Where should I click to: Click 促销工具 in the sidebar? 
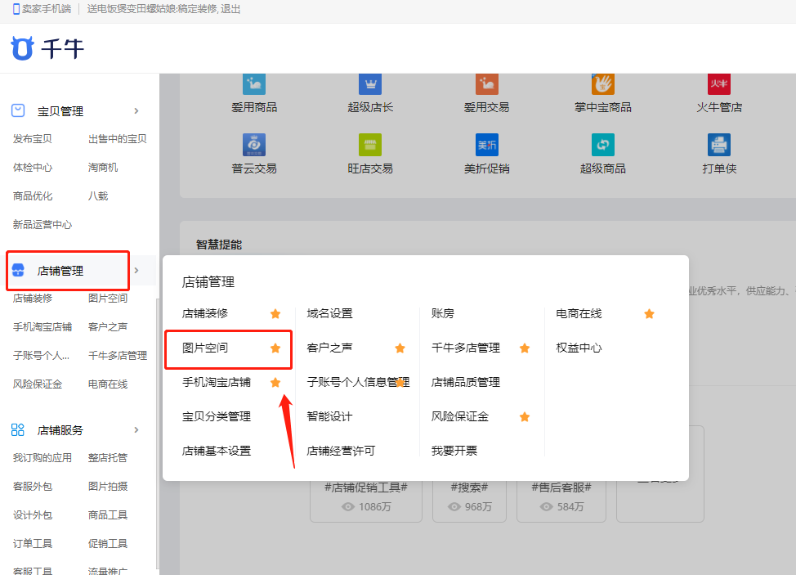108,543
